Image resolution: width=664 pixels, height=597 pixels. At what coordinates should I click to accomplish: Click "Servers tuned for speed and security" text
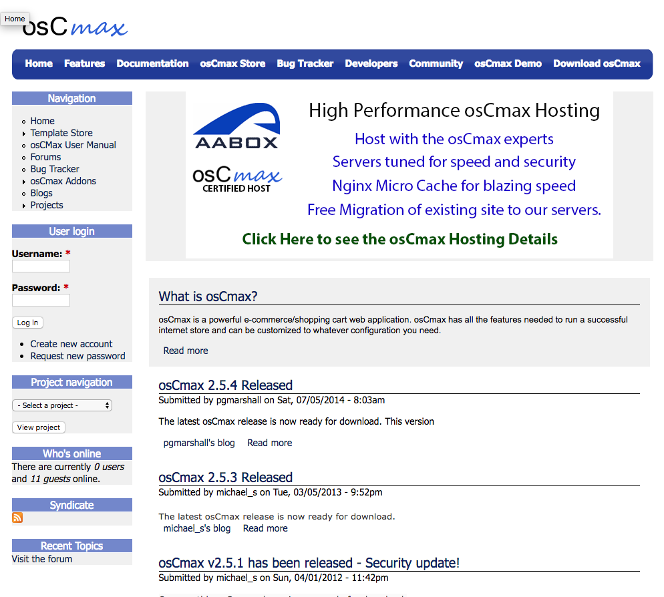(x=454, y=162)
